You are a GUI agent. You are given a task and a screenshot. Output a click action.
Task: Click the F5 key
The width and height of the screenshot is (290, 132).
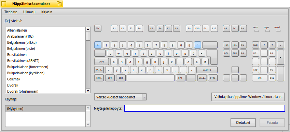coord(152,29)
